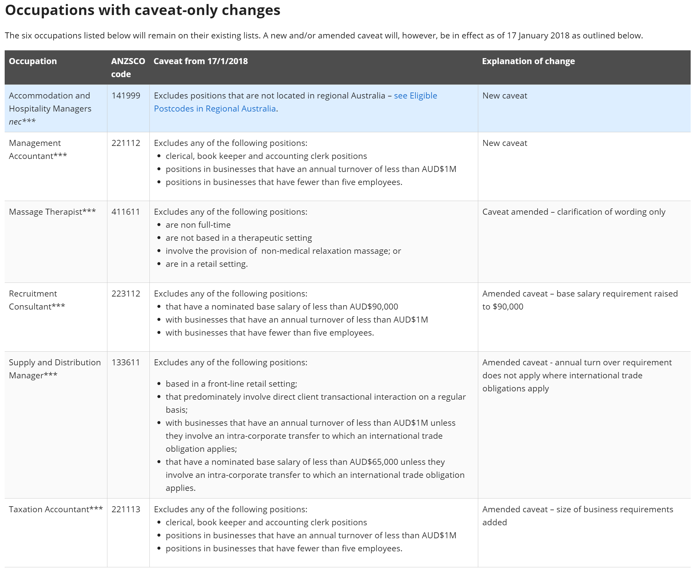Click the ANZSCO code column header

pyautogui.click(x=128, y=67)
